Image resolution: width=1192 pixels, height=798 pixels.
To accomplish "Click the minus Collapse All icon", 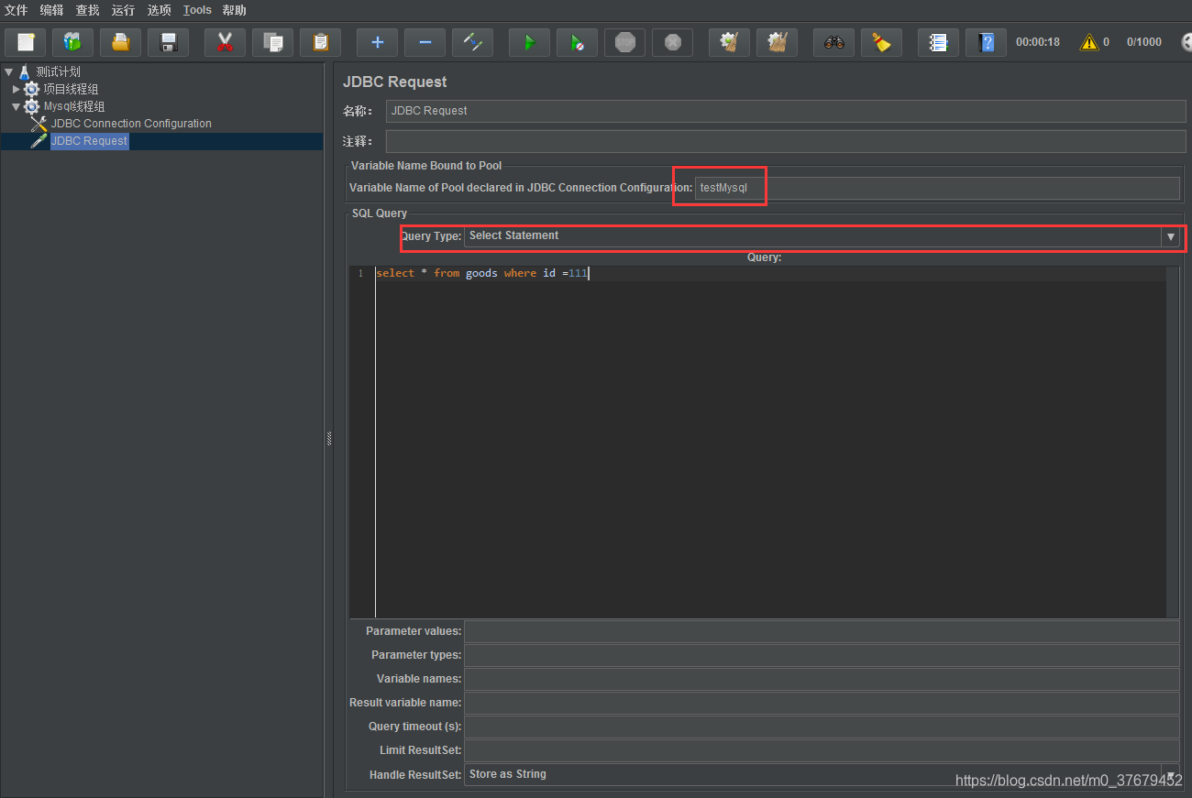I will [x=425, y=42].
